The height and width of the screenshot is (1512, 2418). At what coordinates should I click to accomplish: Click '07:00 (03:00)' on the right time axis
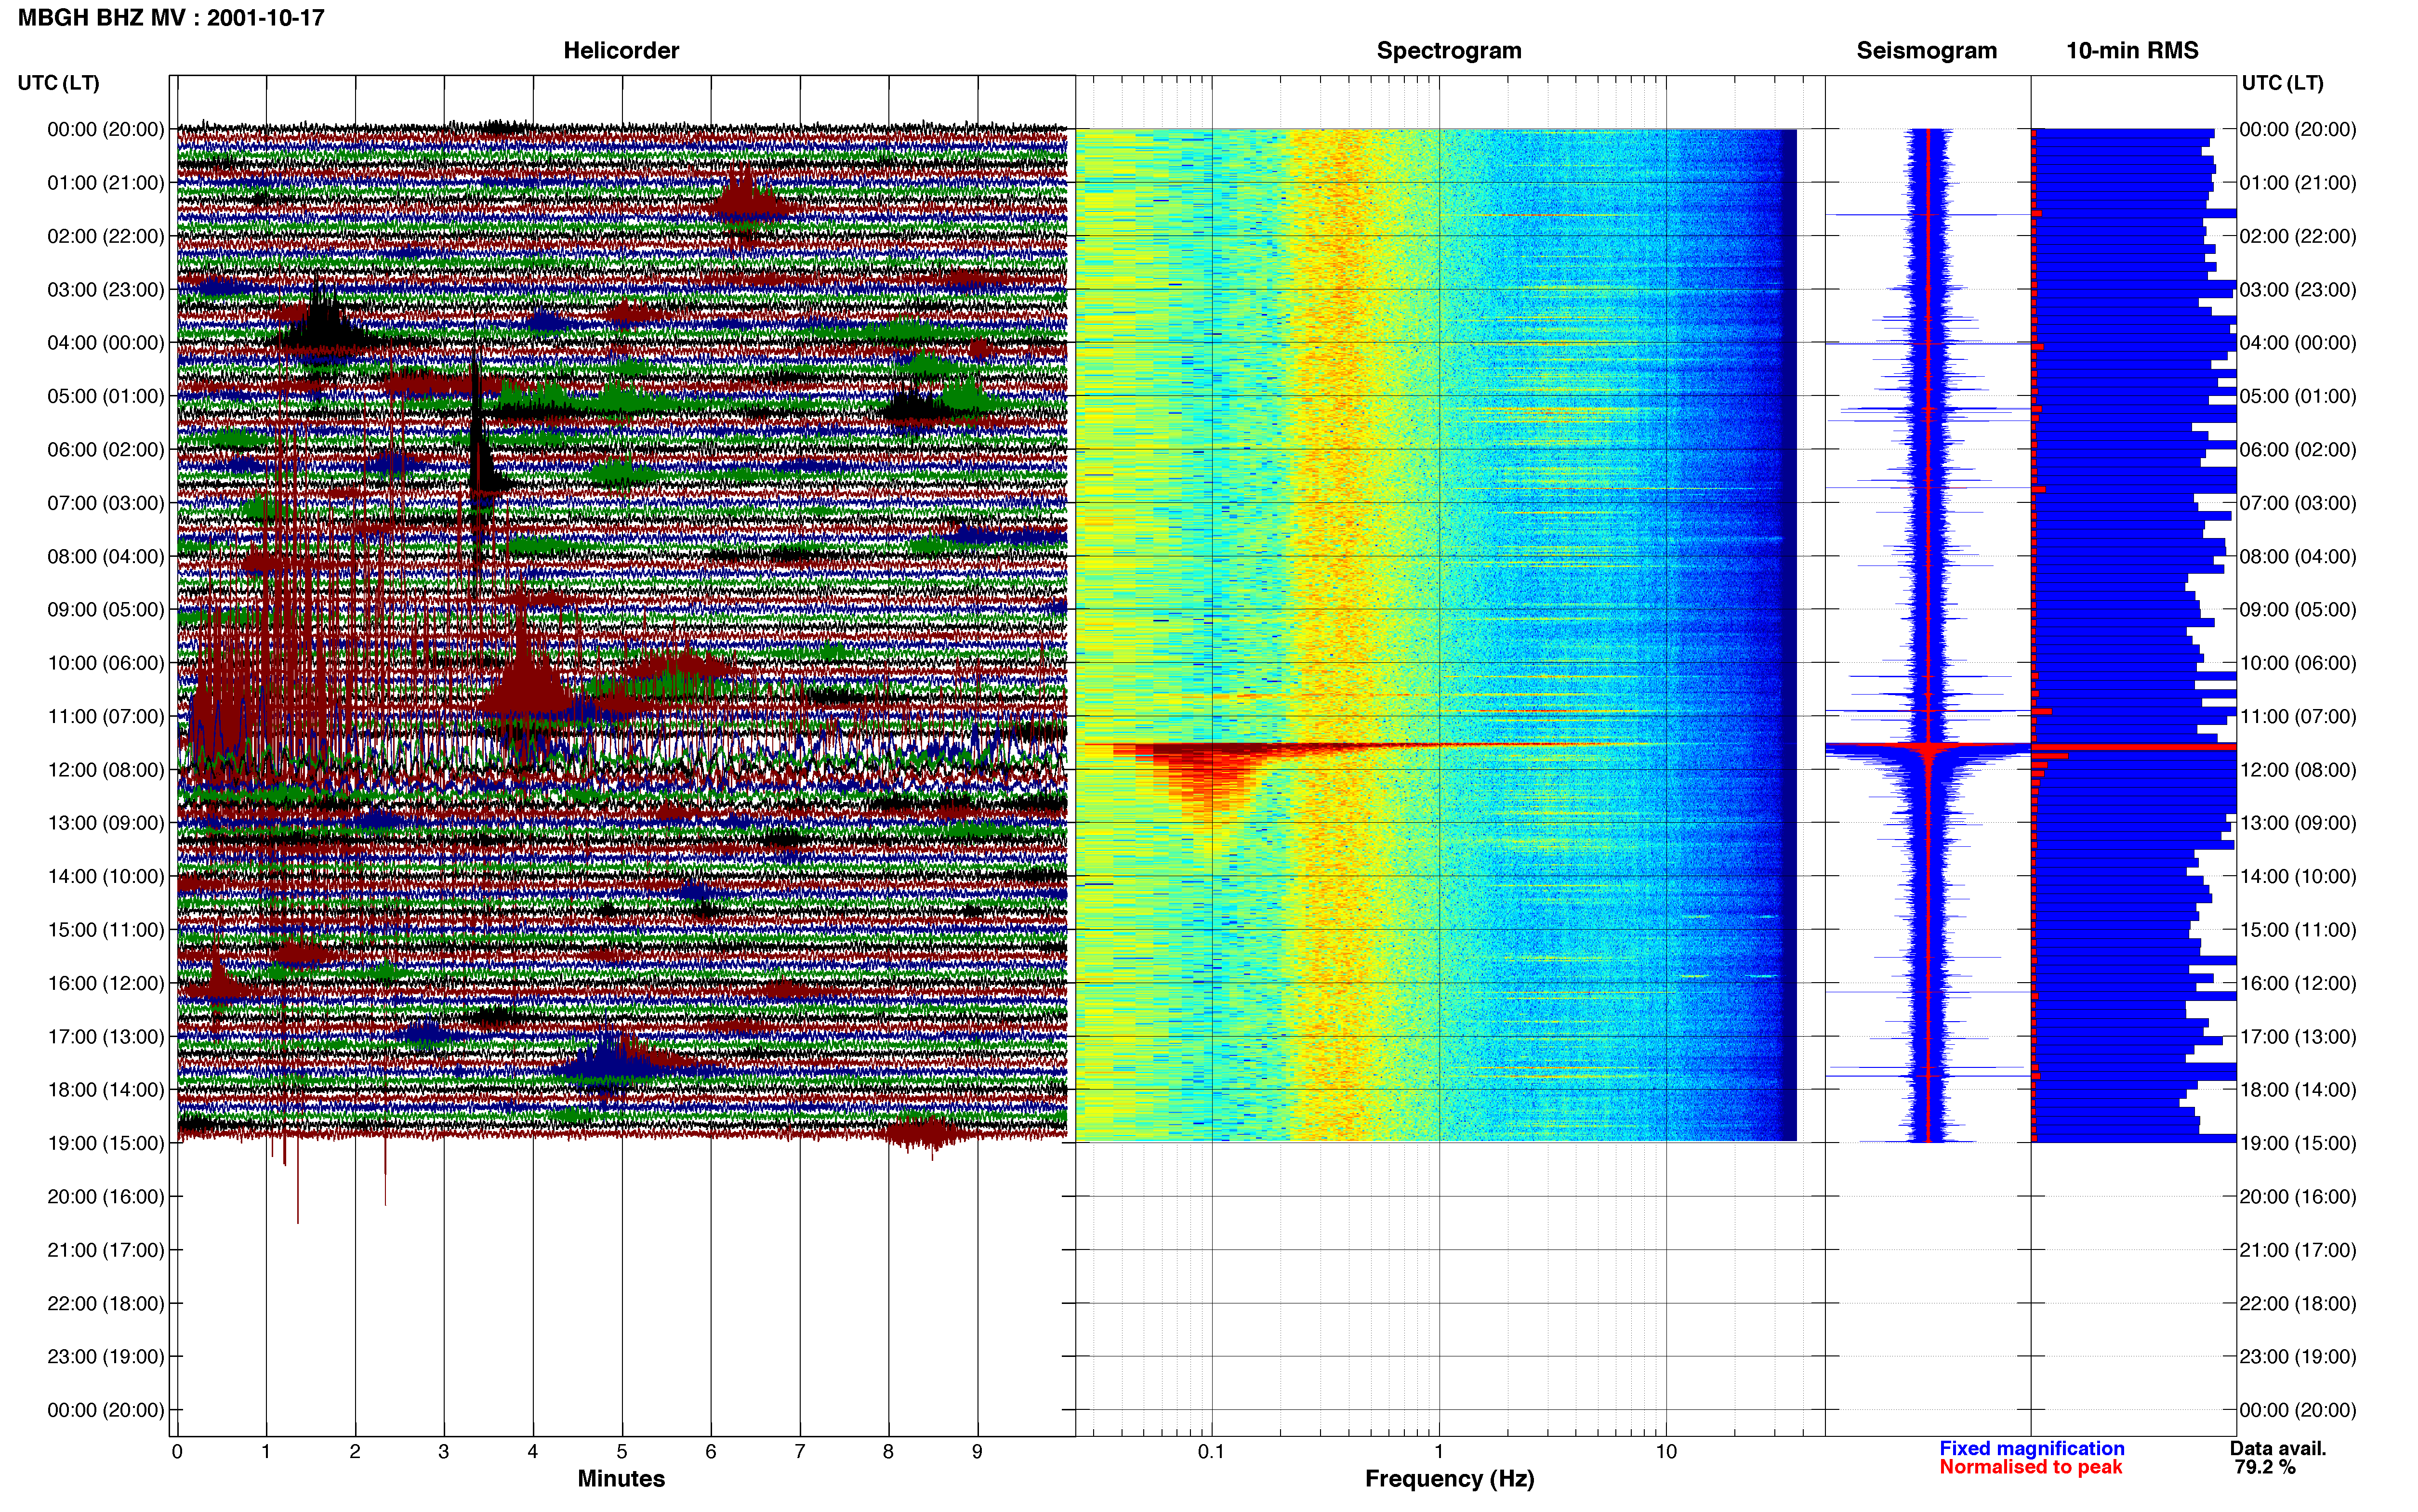coord(2298,502)
